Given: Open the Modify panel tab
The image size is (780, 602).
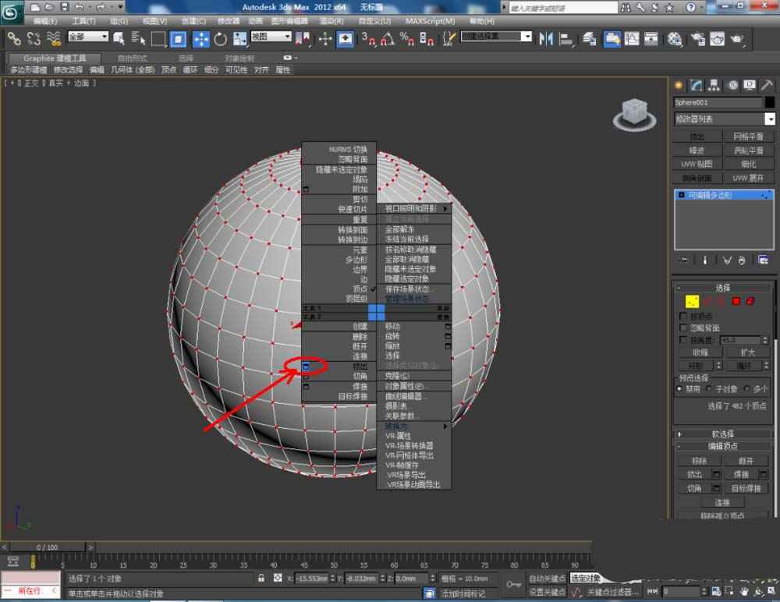Looking at the screenshot, I should [696, 85].
